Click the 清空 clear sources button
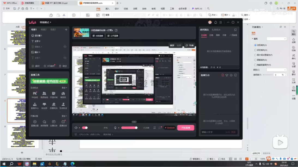The height and width of the screenshot is (167, 298). [x=63, y=66]
